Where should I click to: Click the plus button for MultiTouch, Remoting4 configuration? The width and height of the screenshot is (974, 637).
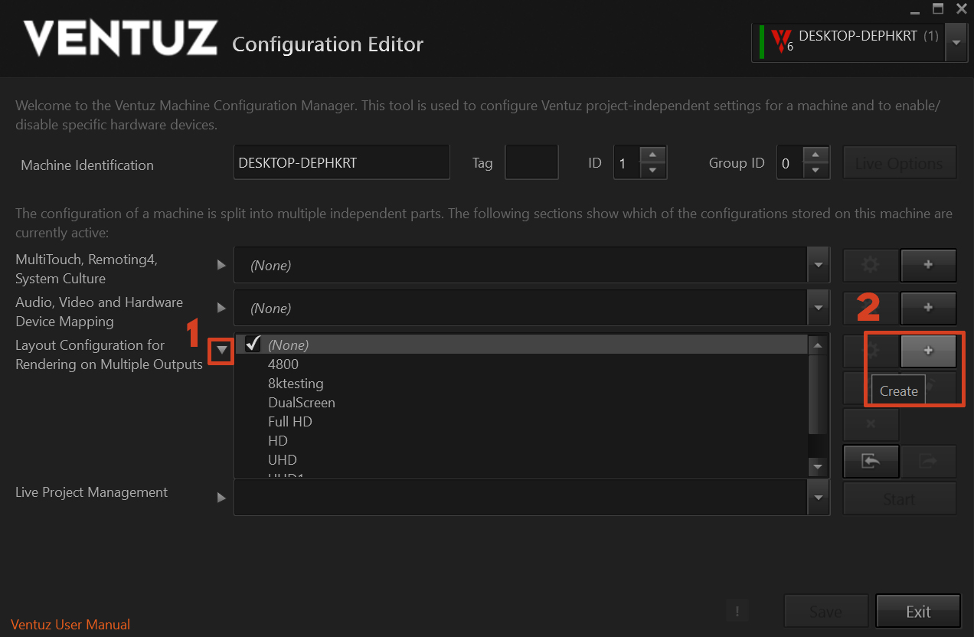928,265
